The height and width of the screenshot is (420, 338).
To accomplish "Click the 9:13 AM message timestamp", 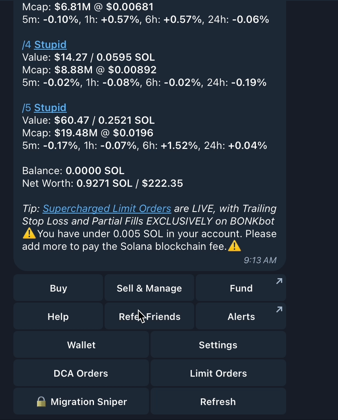I will [260, 260].
